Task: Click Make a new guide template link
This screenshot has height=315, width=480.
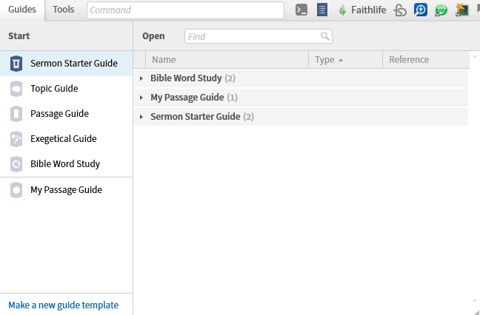Action: coord(64,305)
